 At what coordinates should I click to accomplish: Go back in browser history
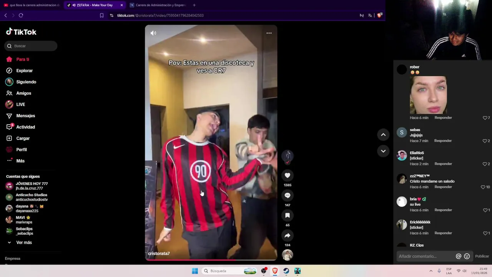click(5, 15)
